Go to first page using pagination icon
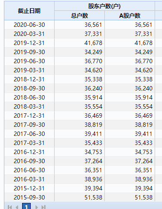The height and width of the screenshot is (209, 162). coord(10,207)
